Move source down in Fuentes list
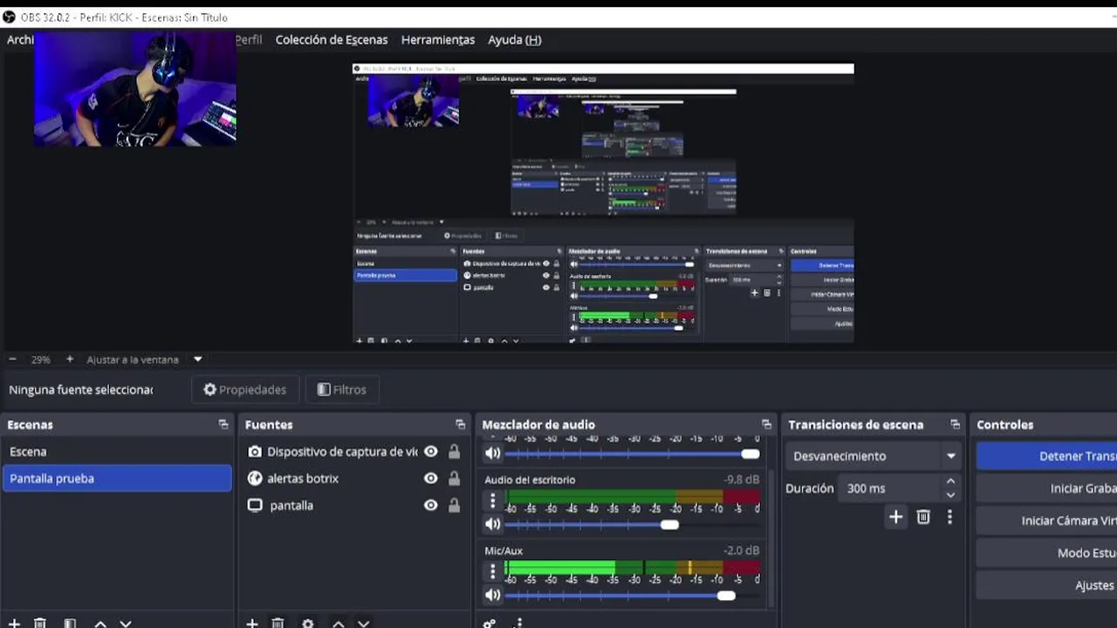Image resolution: width=1117 pixels, height=628 pixels. pos(364,623)
